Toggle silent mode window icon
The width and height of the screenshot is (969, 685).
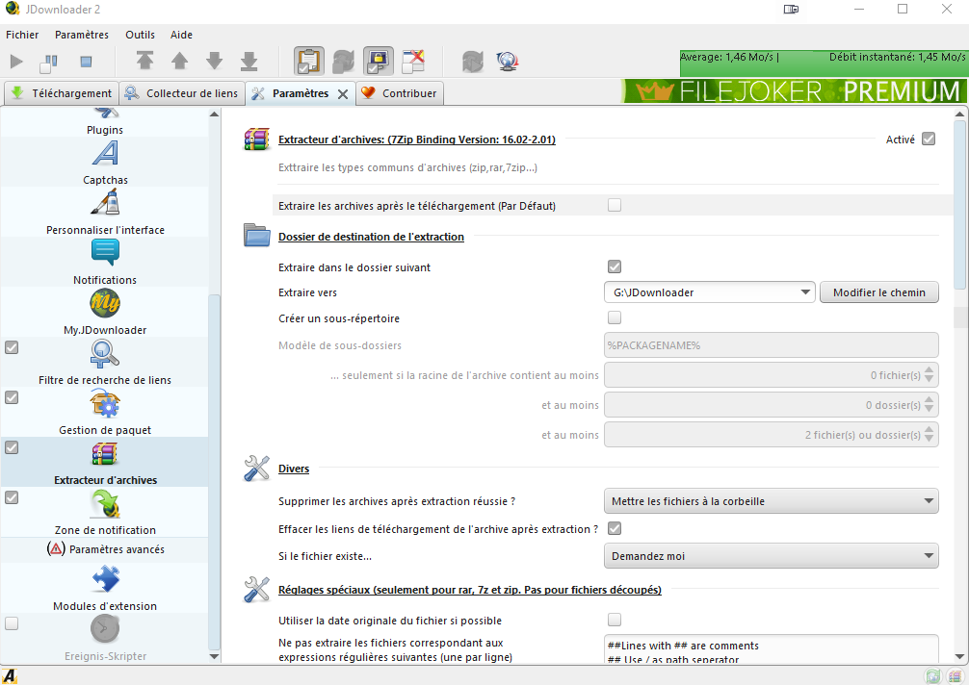click(x=413, y=62)
